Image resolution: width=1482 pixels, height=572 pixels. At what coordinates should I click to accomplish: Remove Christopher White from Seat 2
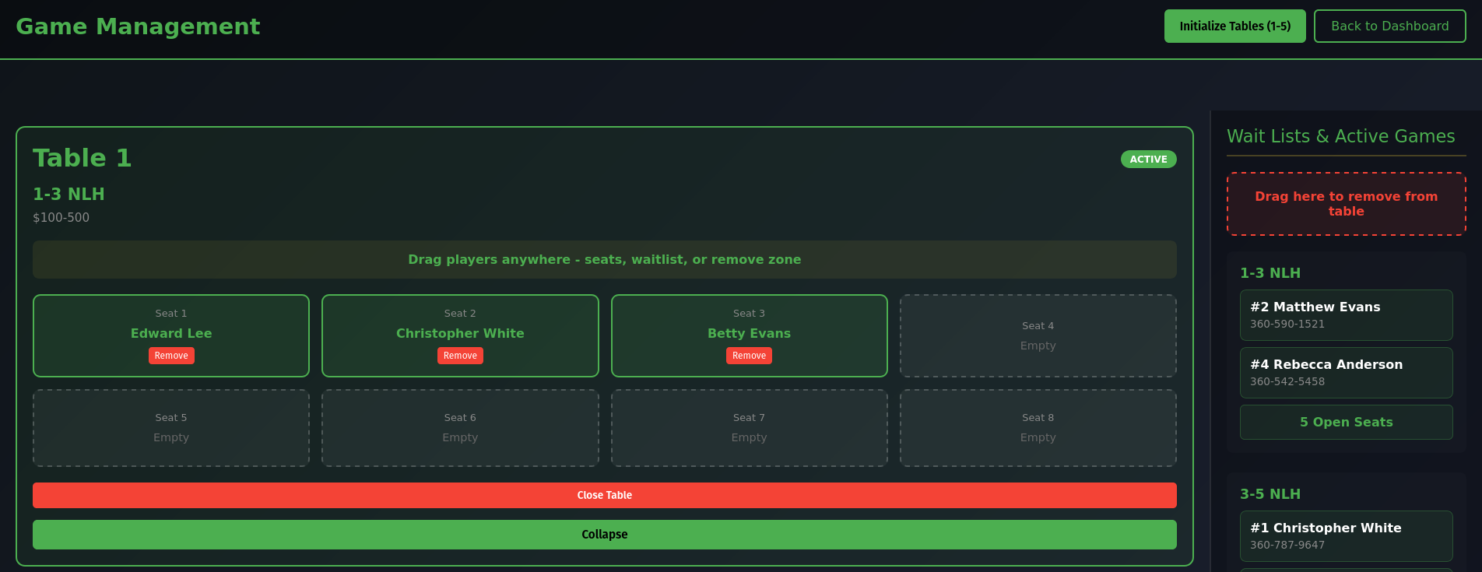click(460, 356)
